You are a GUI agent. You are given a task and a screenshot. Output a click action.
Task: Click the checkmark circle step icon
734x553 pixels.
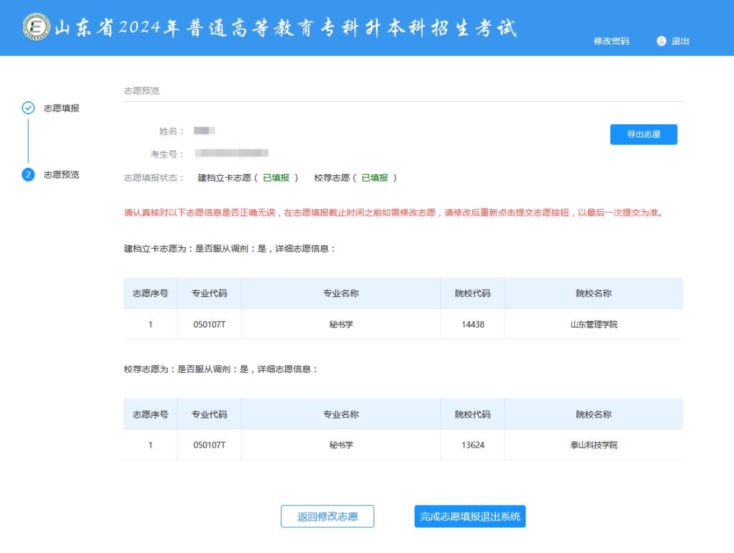[29, 108]
